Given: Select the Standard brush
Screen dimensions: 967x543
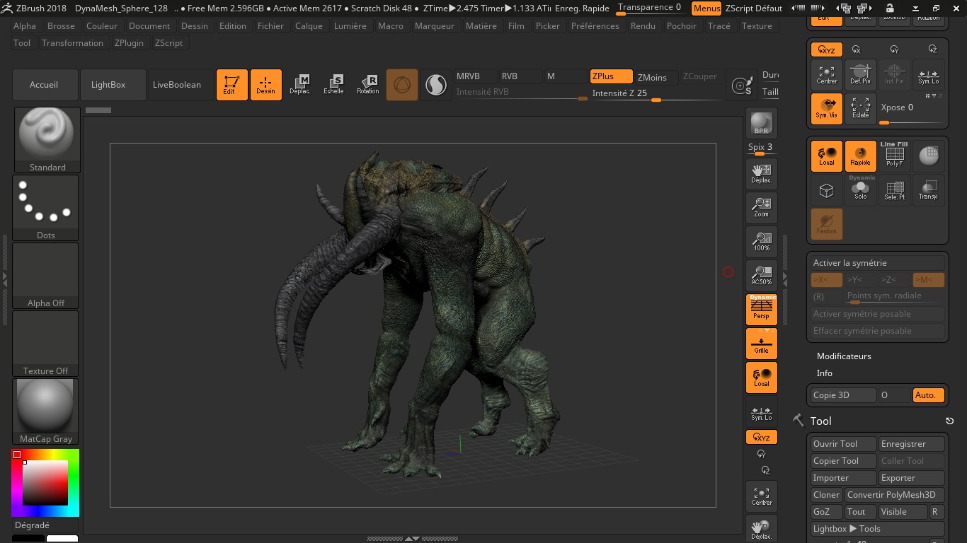Looking at the screenshot, I should tap(46, 134).
